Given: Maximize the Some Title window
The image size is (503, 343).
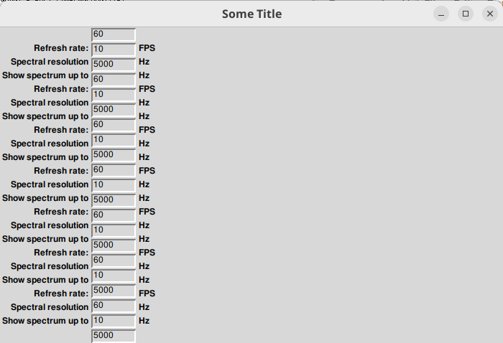Looking at the screenshot, I should (x=466, y=14).
